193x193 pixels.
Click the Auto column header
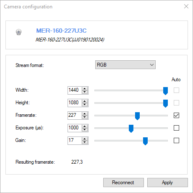176,80
